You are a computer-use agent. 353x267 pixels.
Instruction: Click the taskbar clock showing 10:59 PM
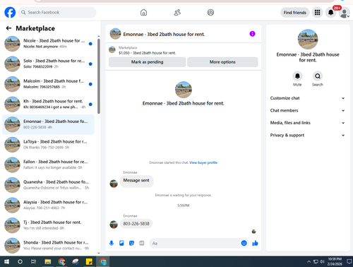(x=335, y=261)
